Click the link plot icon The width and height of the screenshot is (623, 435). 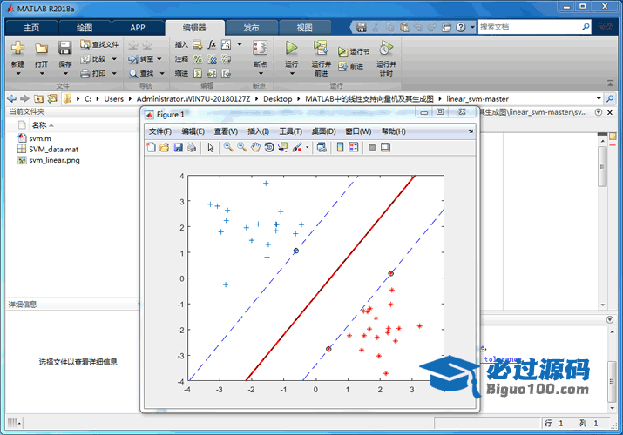coord(322,148)
